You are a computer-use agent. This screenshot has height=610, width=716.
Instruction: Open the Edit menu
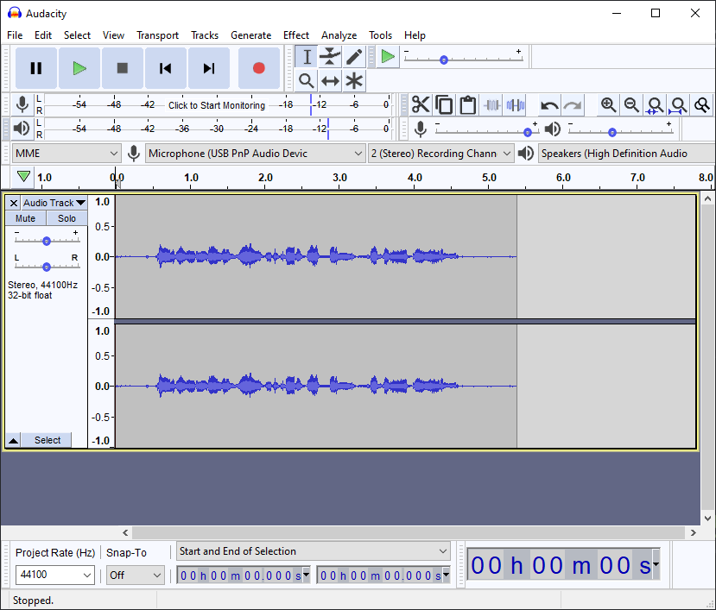(43, 35)
